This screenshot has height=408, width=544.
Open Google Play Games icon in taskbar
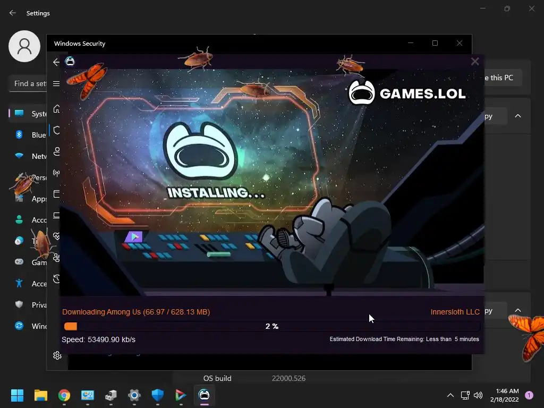pos(181,395)
